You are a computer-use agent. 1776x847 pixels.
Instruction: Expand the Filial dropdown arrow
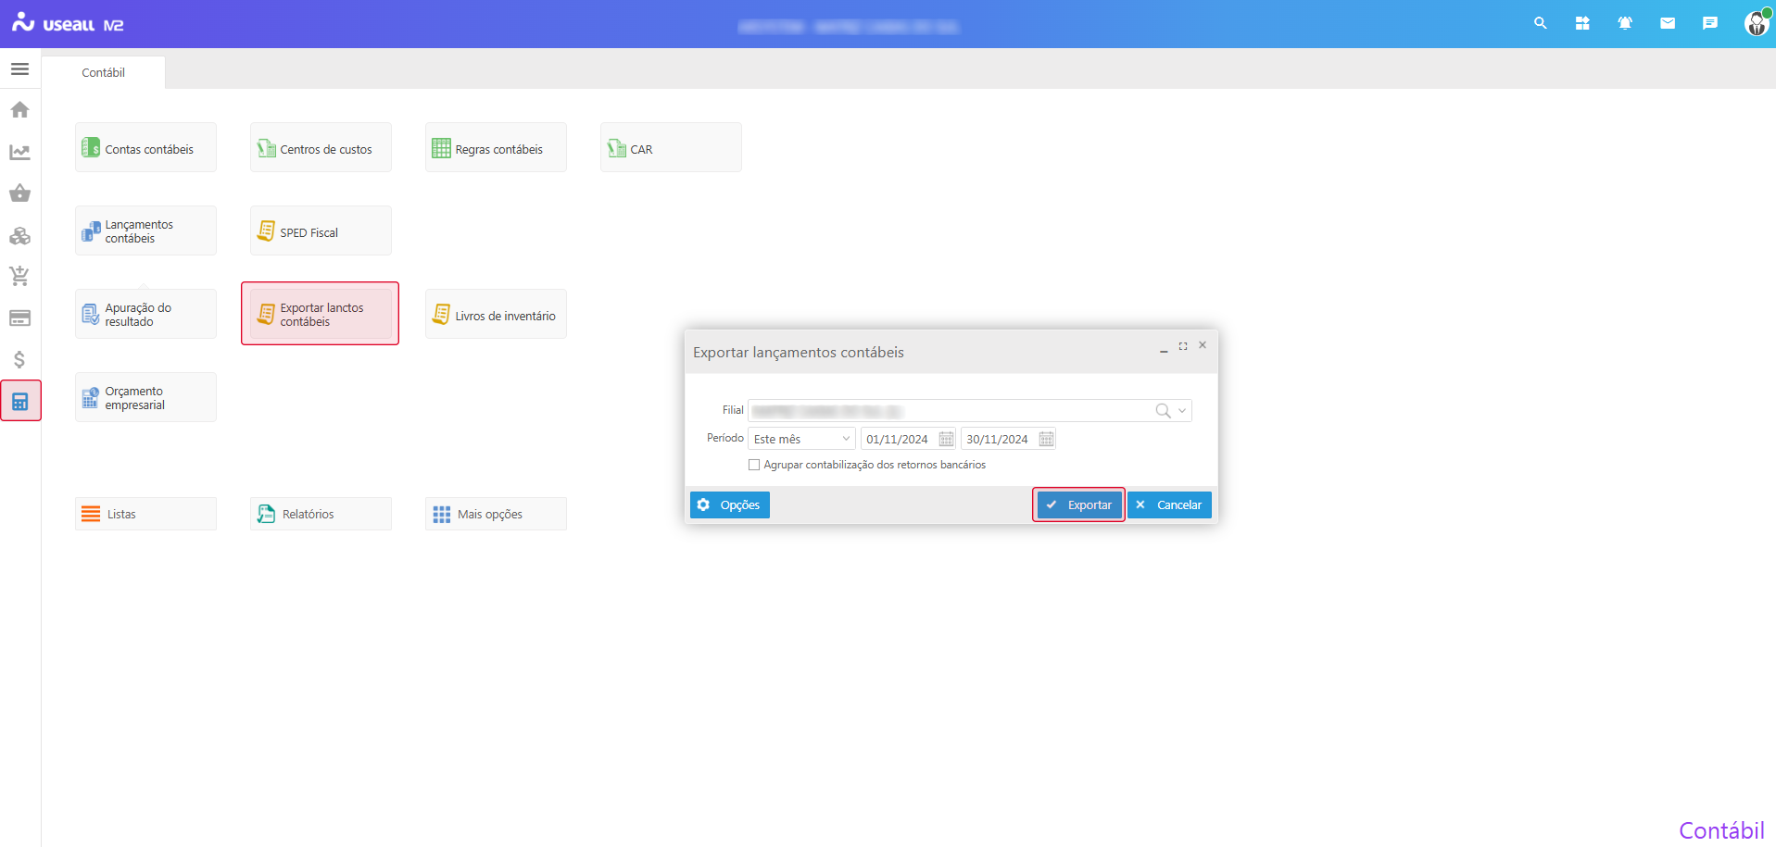click(x=1182, y=411)
